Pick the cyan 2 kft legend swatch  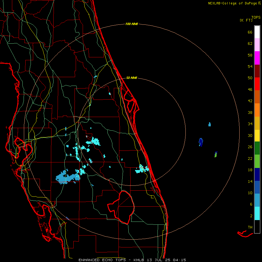tap(257, 213)
